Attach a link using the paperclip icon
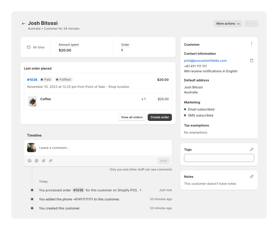Screen dimensions: 278x230 pos(51,161)
